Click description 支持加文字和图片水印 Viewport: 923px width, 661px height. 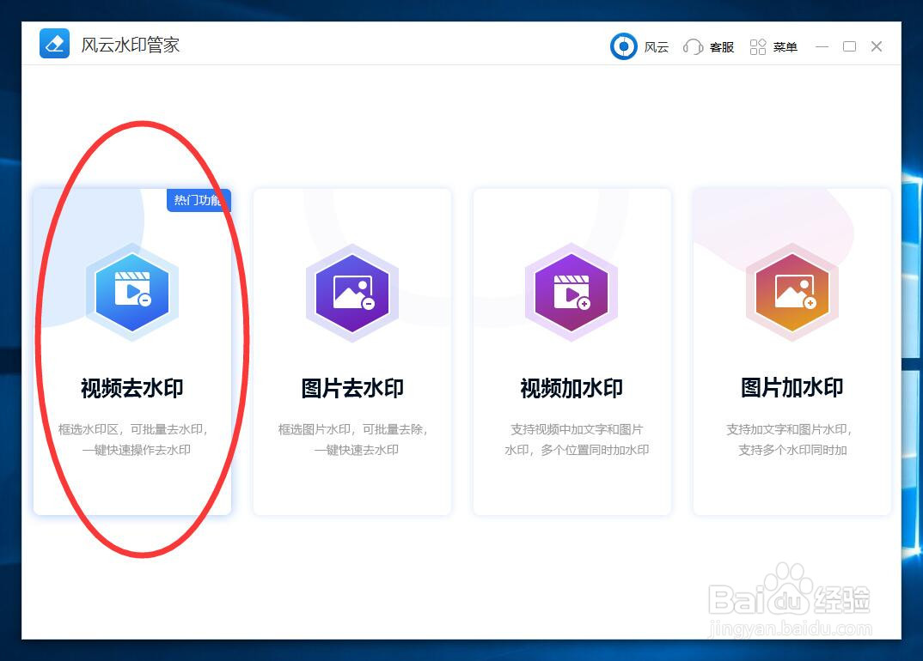[790, 429]
